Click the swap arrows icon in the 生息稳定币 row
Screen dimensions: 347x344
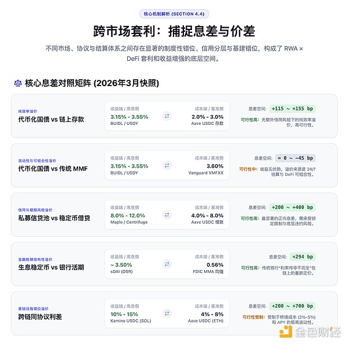[167, 264]
